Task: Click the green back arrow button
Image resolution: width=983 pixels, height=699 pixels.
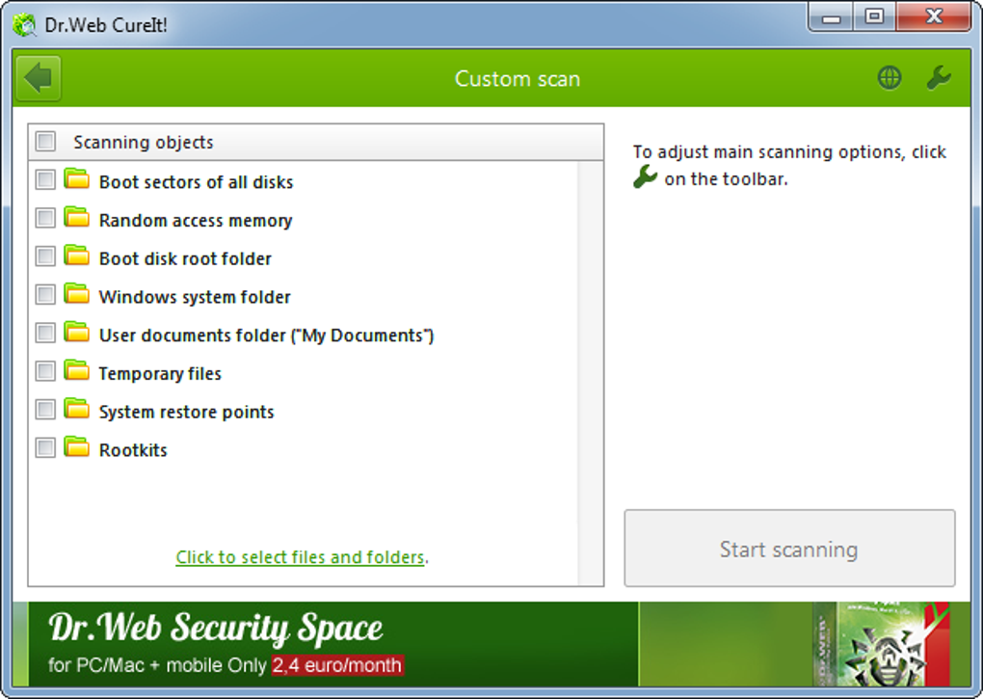Action: point(38,78)
